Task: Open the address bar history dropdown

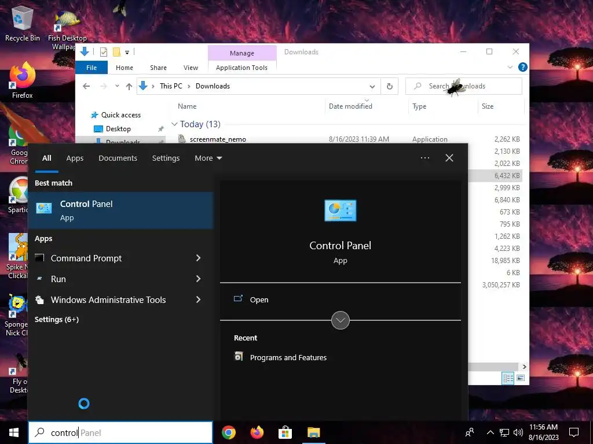Action: pyautogui.click(x=372, y=87)
